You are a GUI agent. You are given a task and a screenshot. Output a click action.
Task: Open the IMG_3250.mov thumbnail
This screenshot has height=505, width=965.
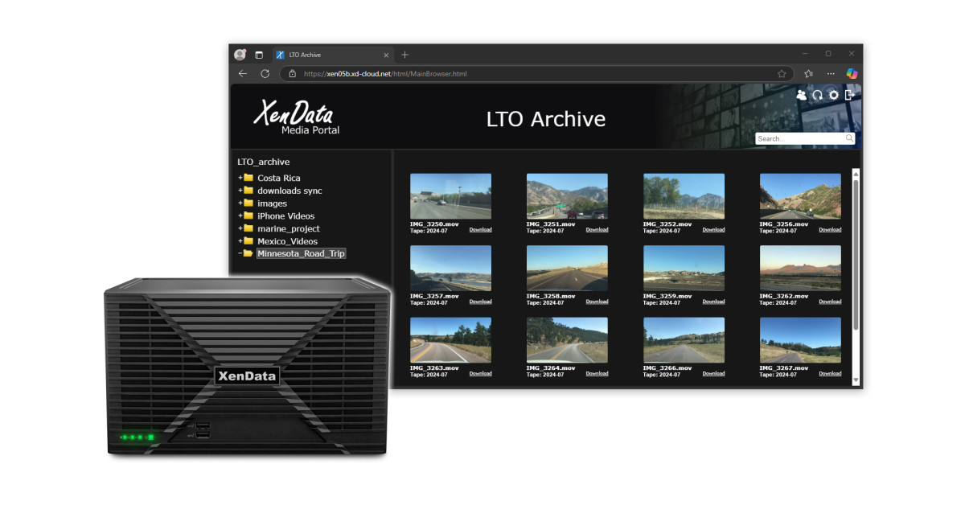[450, 196]
